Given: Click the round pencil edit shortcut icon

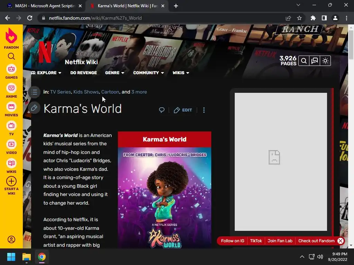Looking at the screenshot, I should click(34, 108).
